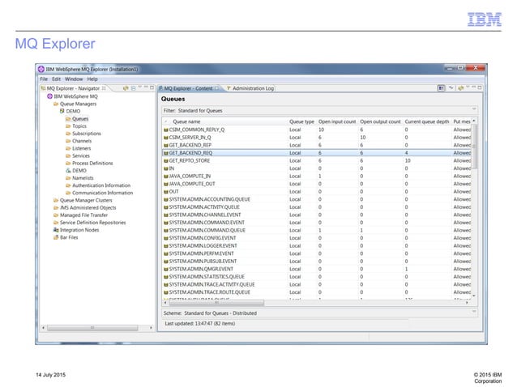Viewport: 517px width, 387px height.
Task: Open the Window menu
Action: pos(74,79)
